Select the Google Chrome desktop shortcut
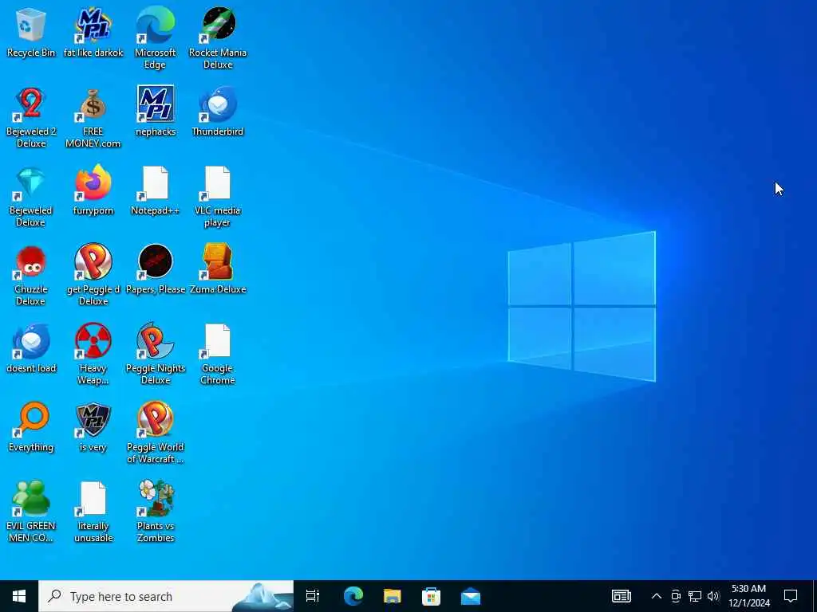The image size is (817, 612). tap(218, 355)
